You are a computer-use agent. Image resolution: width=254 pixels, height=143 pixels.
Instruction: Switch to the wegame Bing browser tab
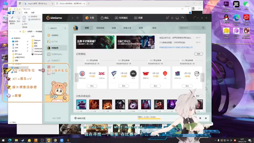[38, 3]
